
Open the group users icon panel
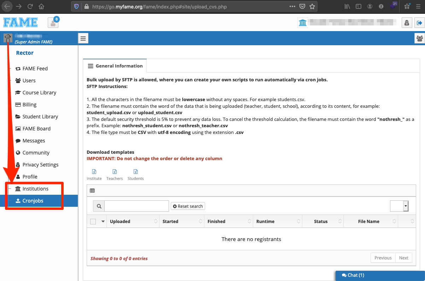point(419,38)
